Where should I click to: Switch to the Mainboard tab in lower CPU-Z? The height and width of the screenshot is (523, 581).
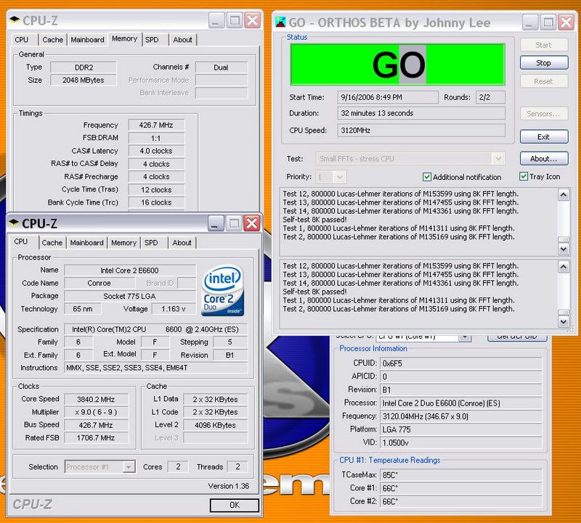click(86, 243)
